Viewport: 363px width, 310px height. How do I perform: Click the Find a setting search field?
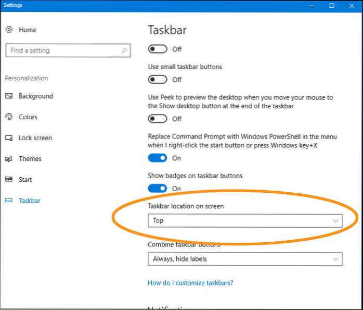coord(62,51)
